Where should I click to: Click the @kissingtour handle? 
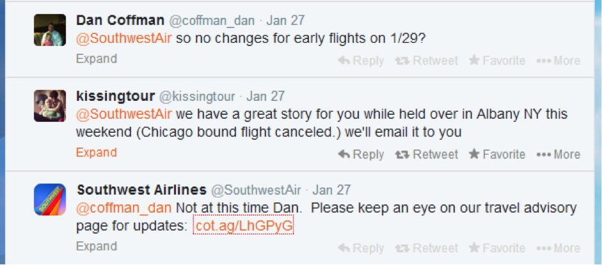(x=196, y=97)
